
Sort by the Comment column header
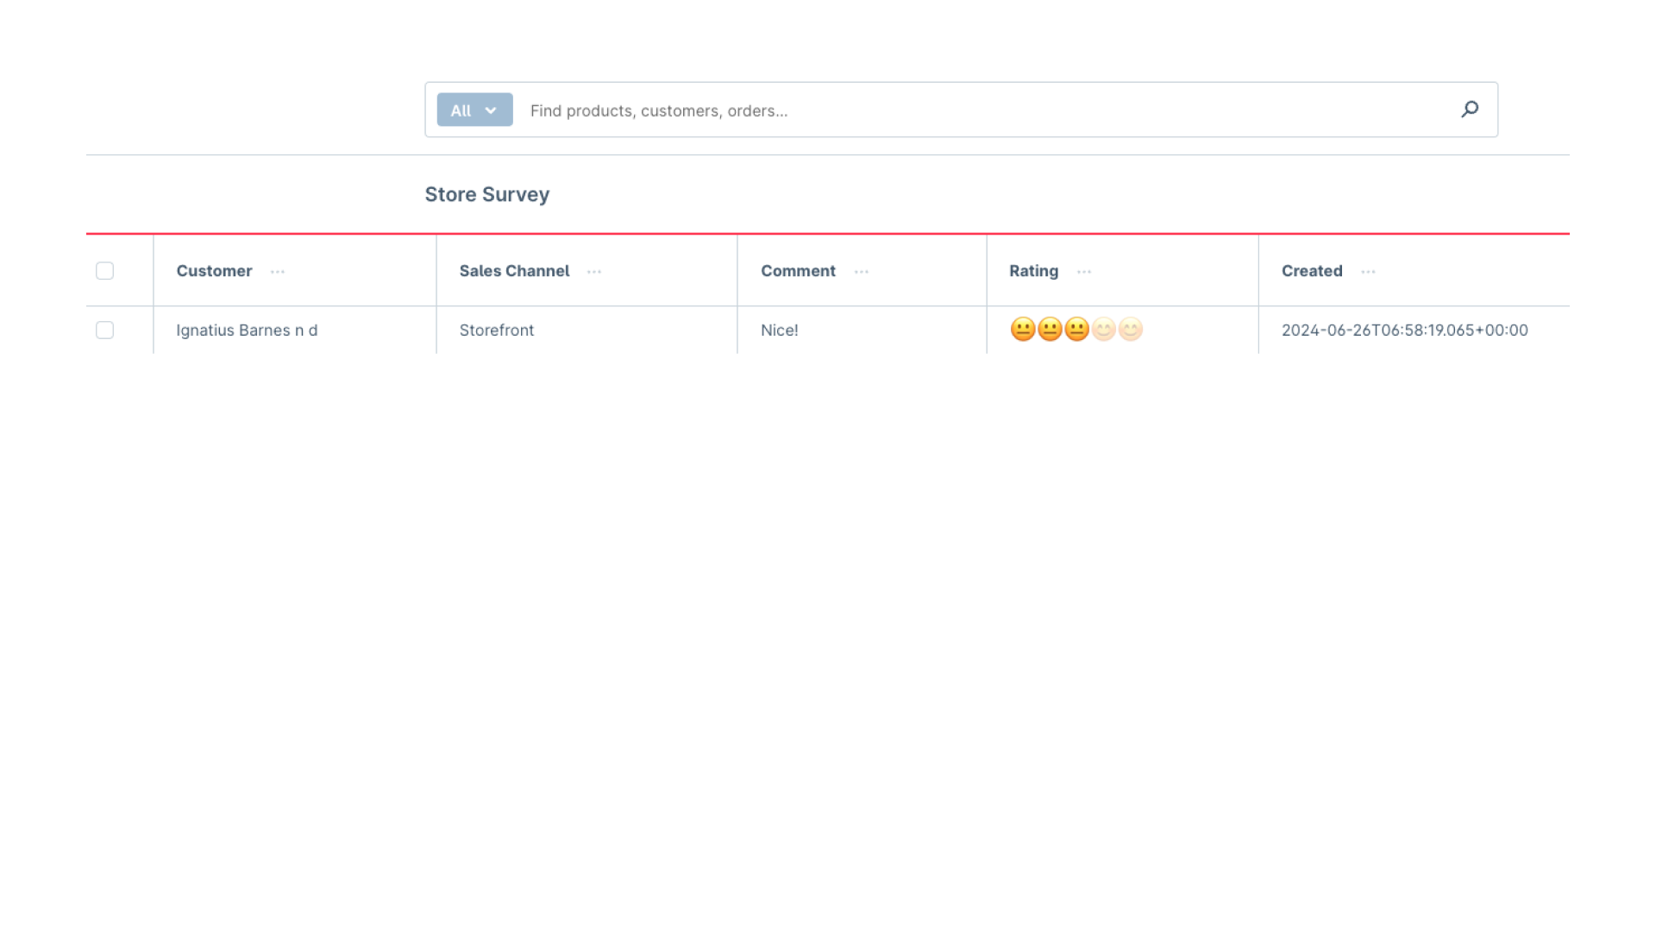click(x=798, y=271)
